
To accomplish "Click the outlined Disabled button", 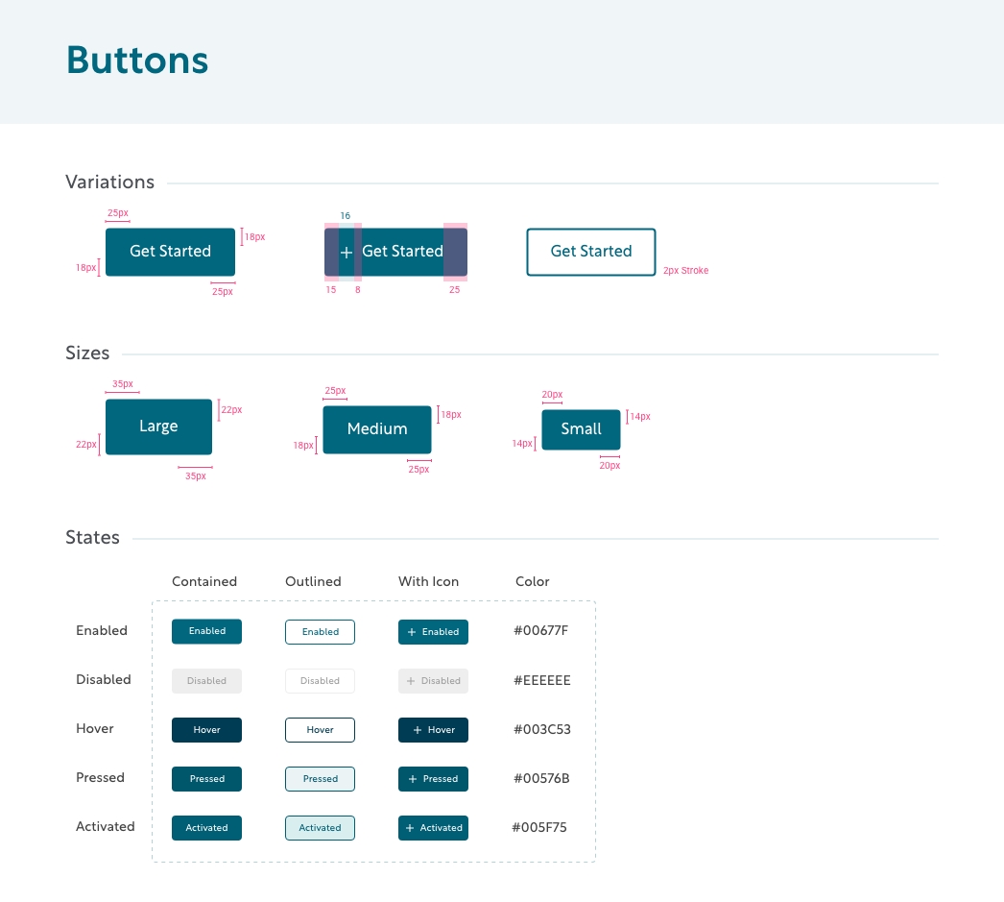I will (321, 680).
